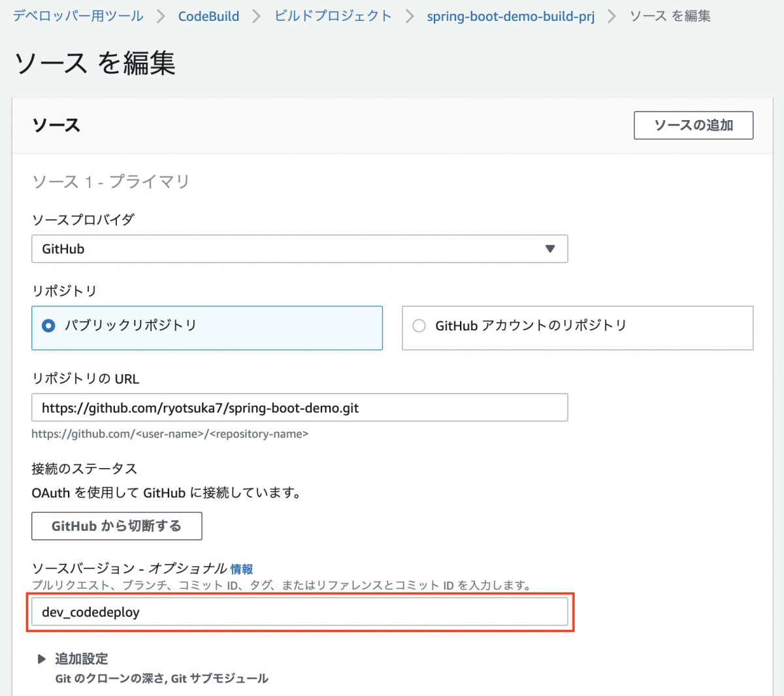The image size is (784, 696).
Task: Click the GitHub から切断する button
Action: (x=116, y=526)
